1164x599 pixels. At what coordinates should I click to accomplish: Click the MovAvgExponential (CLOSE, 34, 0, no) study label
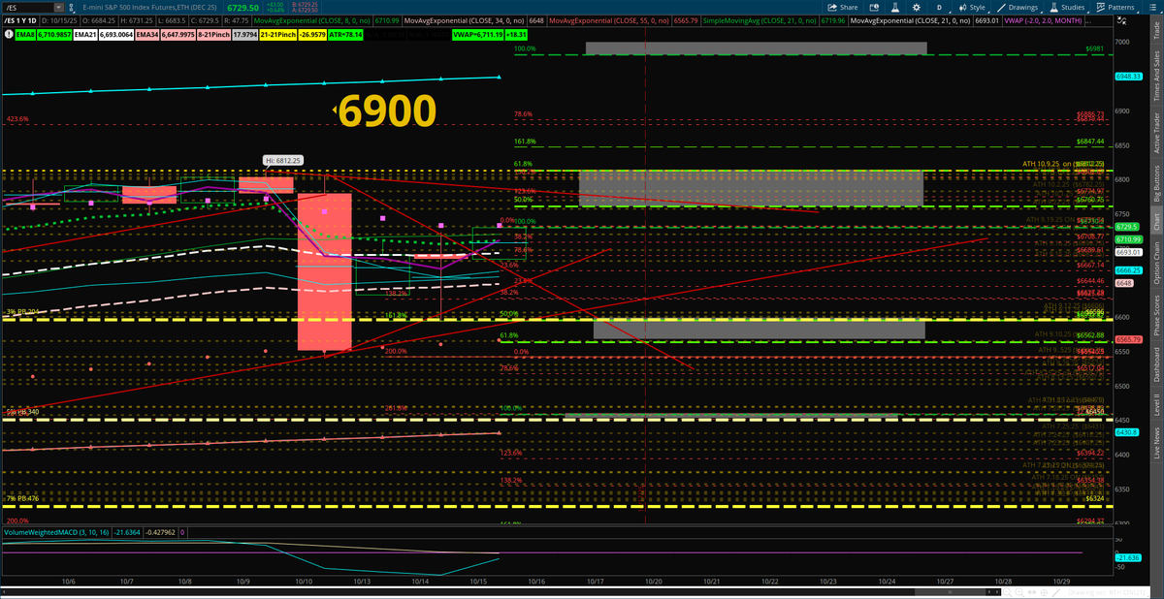[x=464, y=20]
